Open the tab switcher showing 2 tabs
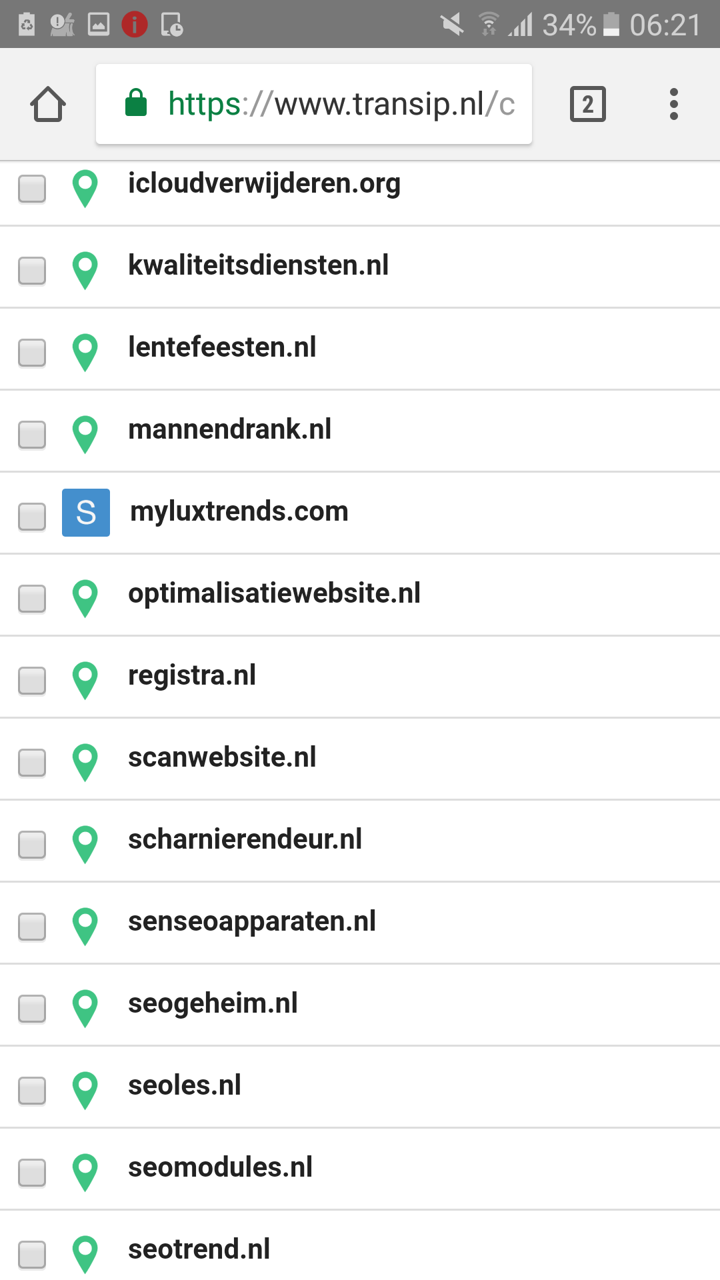Viewport: 720px width, 1280px height. pyautogui.click(x=587, y=104)
